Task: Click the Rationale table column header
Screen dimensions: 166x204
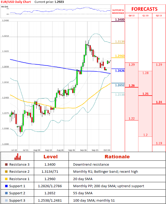Action: click(x=117, y=157)
